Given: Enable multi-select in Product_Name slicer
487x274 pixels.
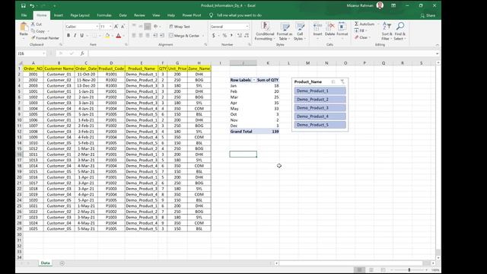Looking at the screenshot, I should 333,81.
